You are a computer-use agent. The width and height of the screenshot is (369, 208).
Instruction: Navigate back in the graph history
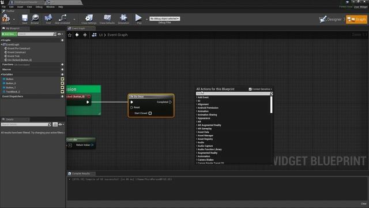77,35
